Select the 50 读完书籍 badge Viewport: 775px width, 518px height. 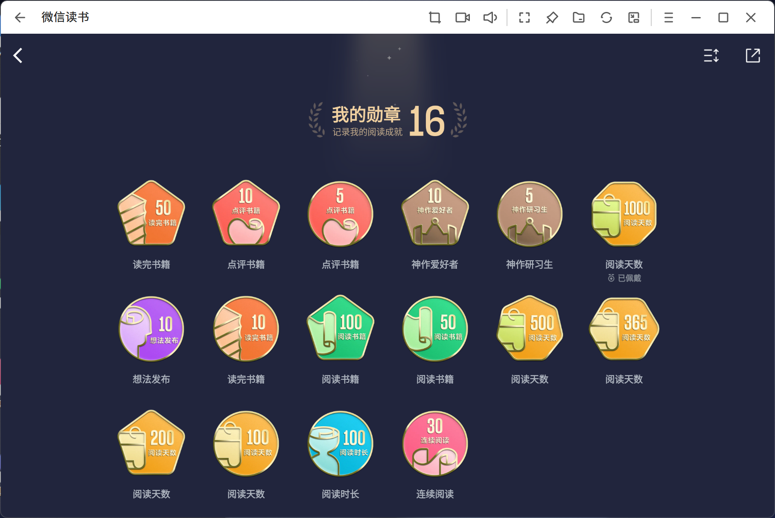click(151, 214)
